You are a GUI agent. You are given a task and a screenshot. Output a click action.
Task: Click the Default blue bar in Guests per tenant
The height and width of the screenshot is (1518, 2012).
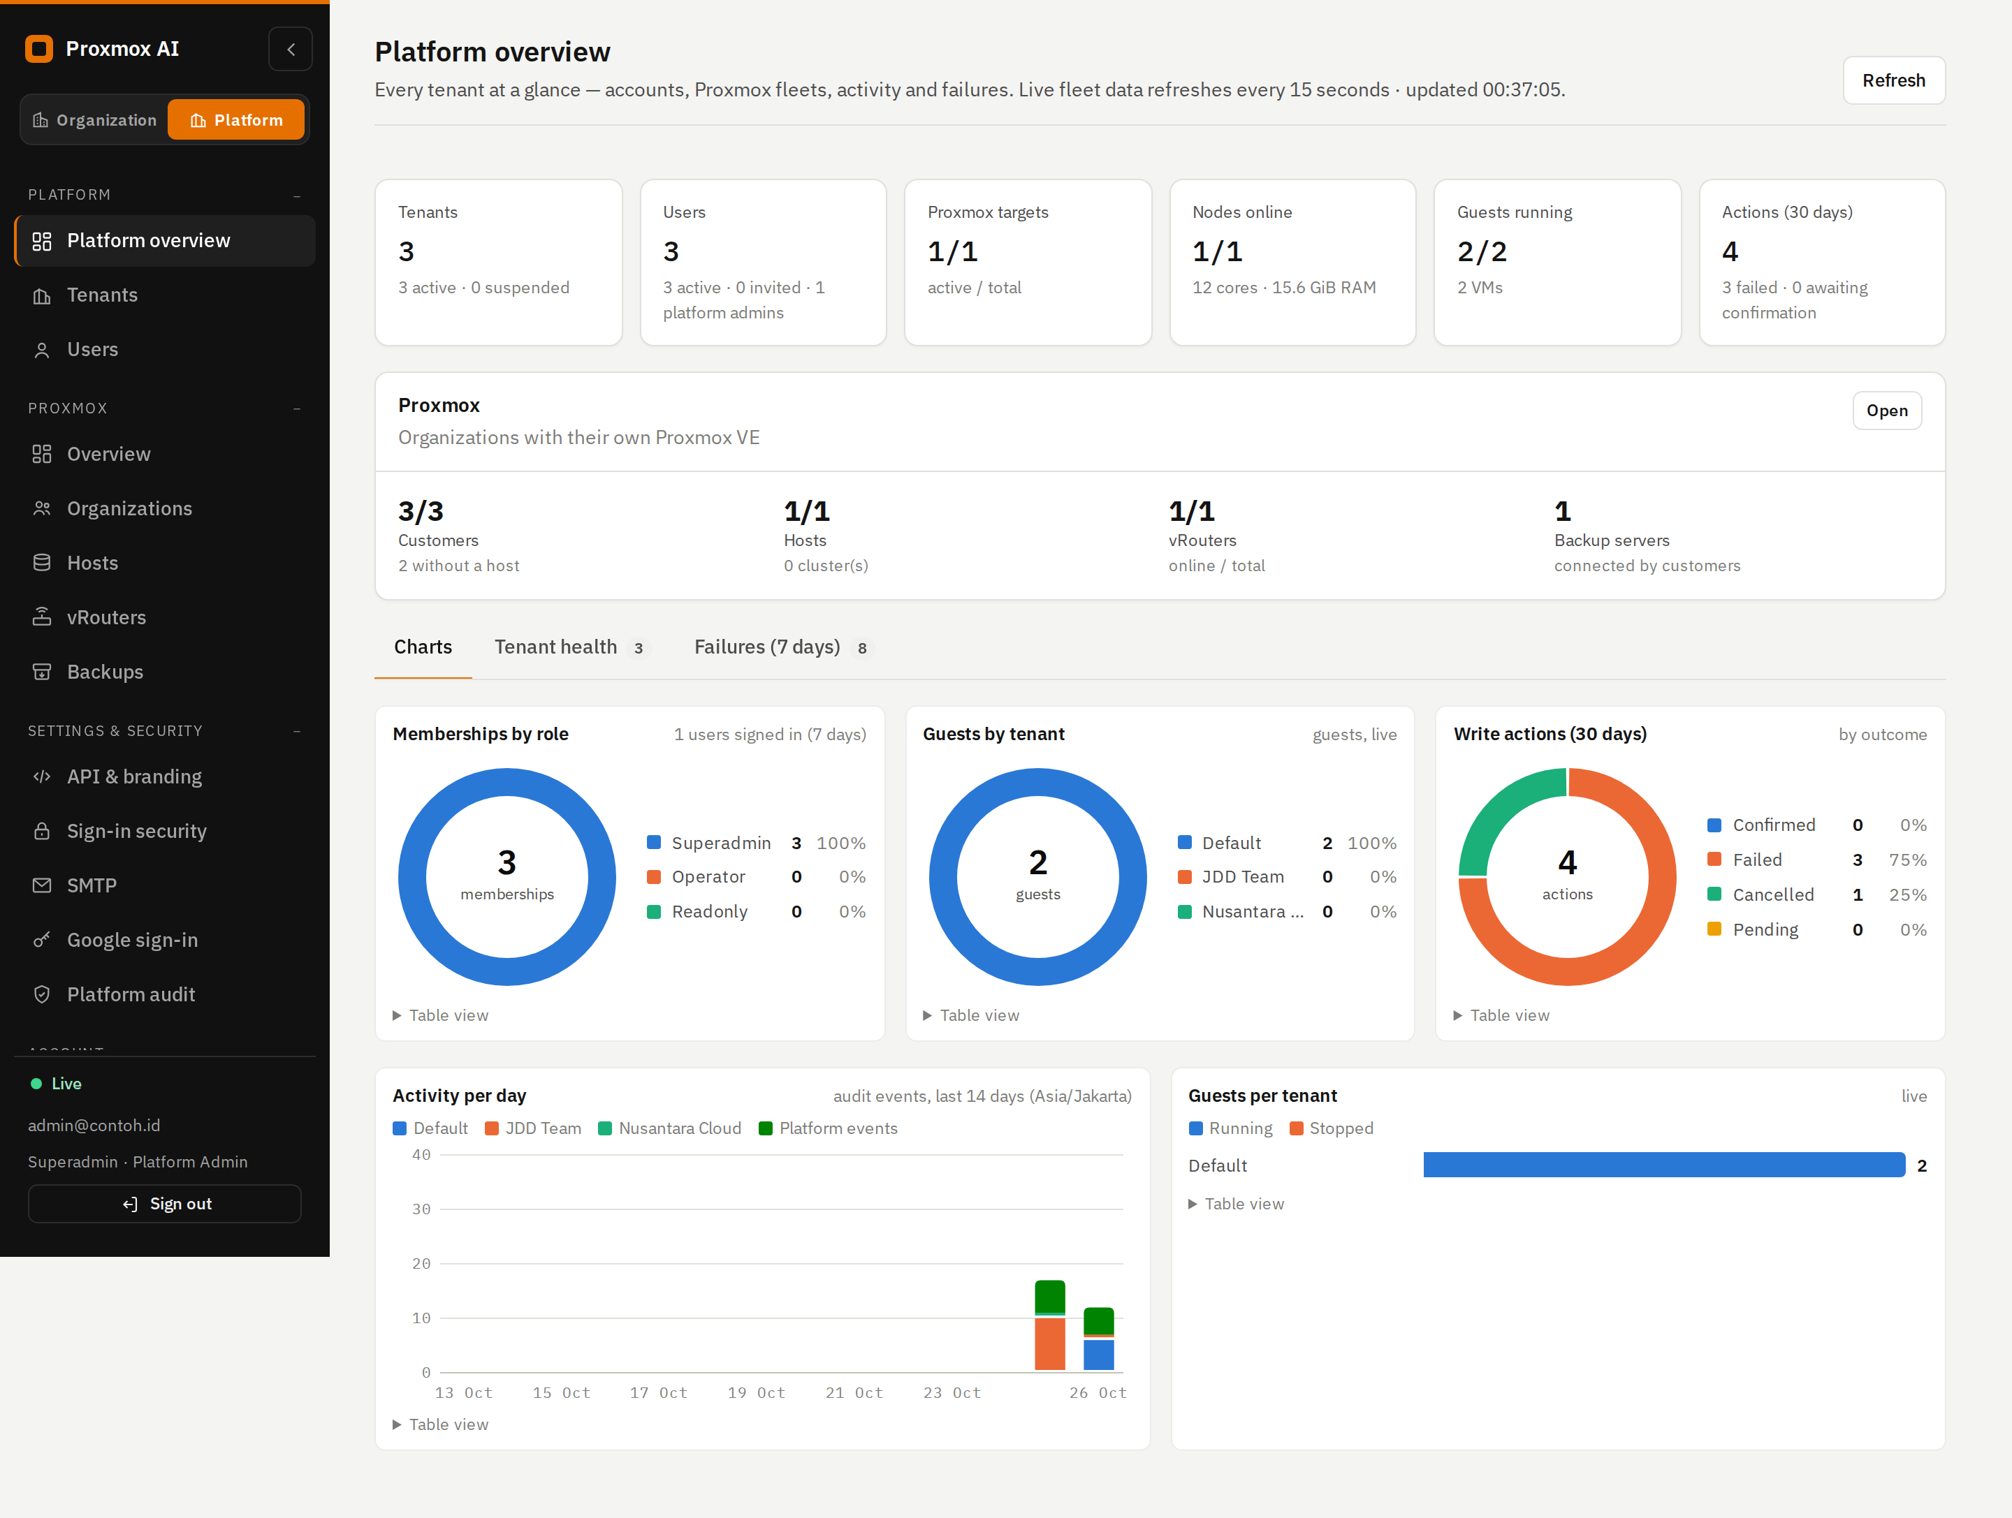pos(1663,1165)
